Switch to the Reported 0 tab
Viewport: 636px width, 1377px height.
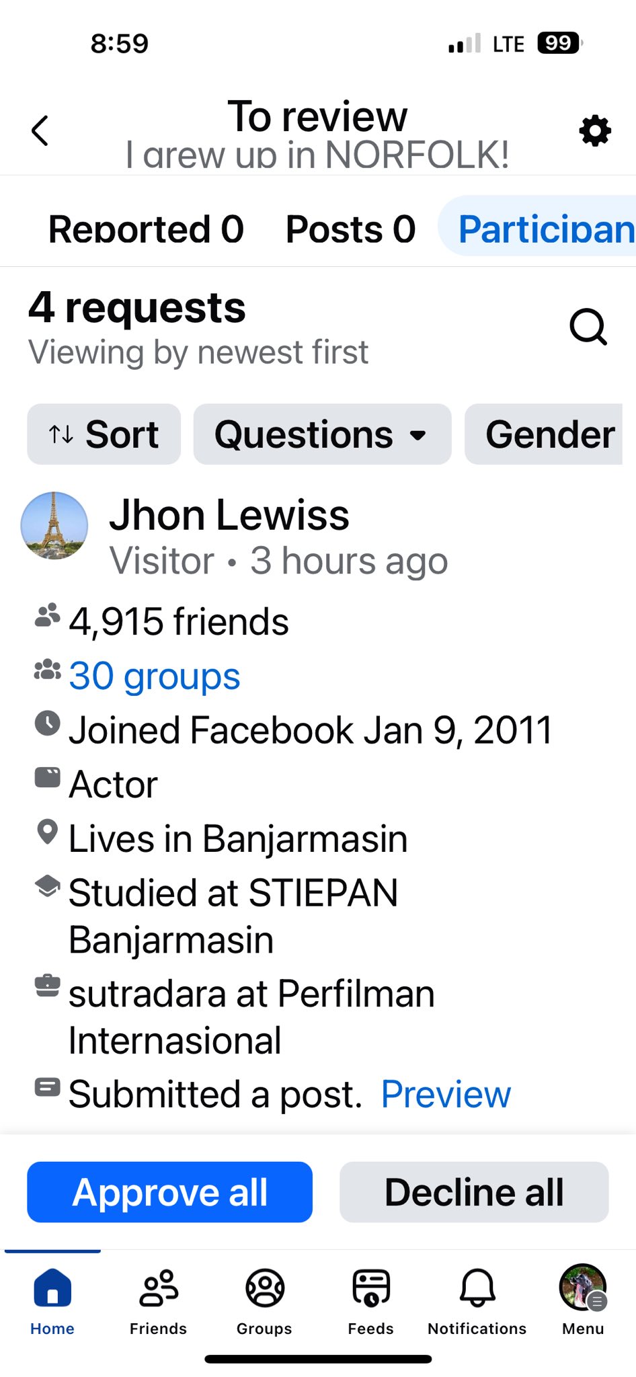coord(146,229)
